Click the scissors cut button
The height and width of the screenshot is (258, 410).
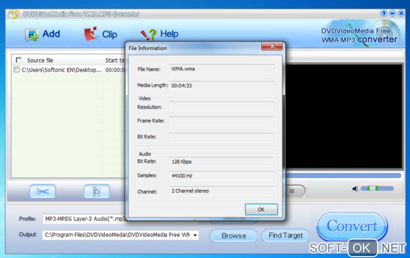(43, 191)
